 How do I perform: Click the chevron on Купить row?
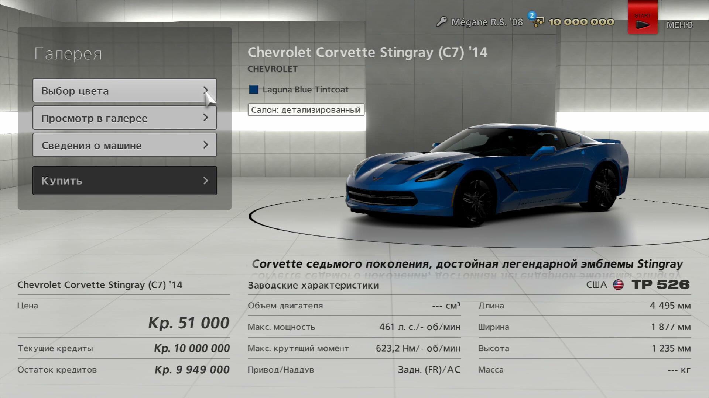[206, 181]
